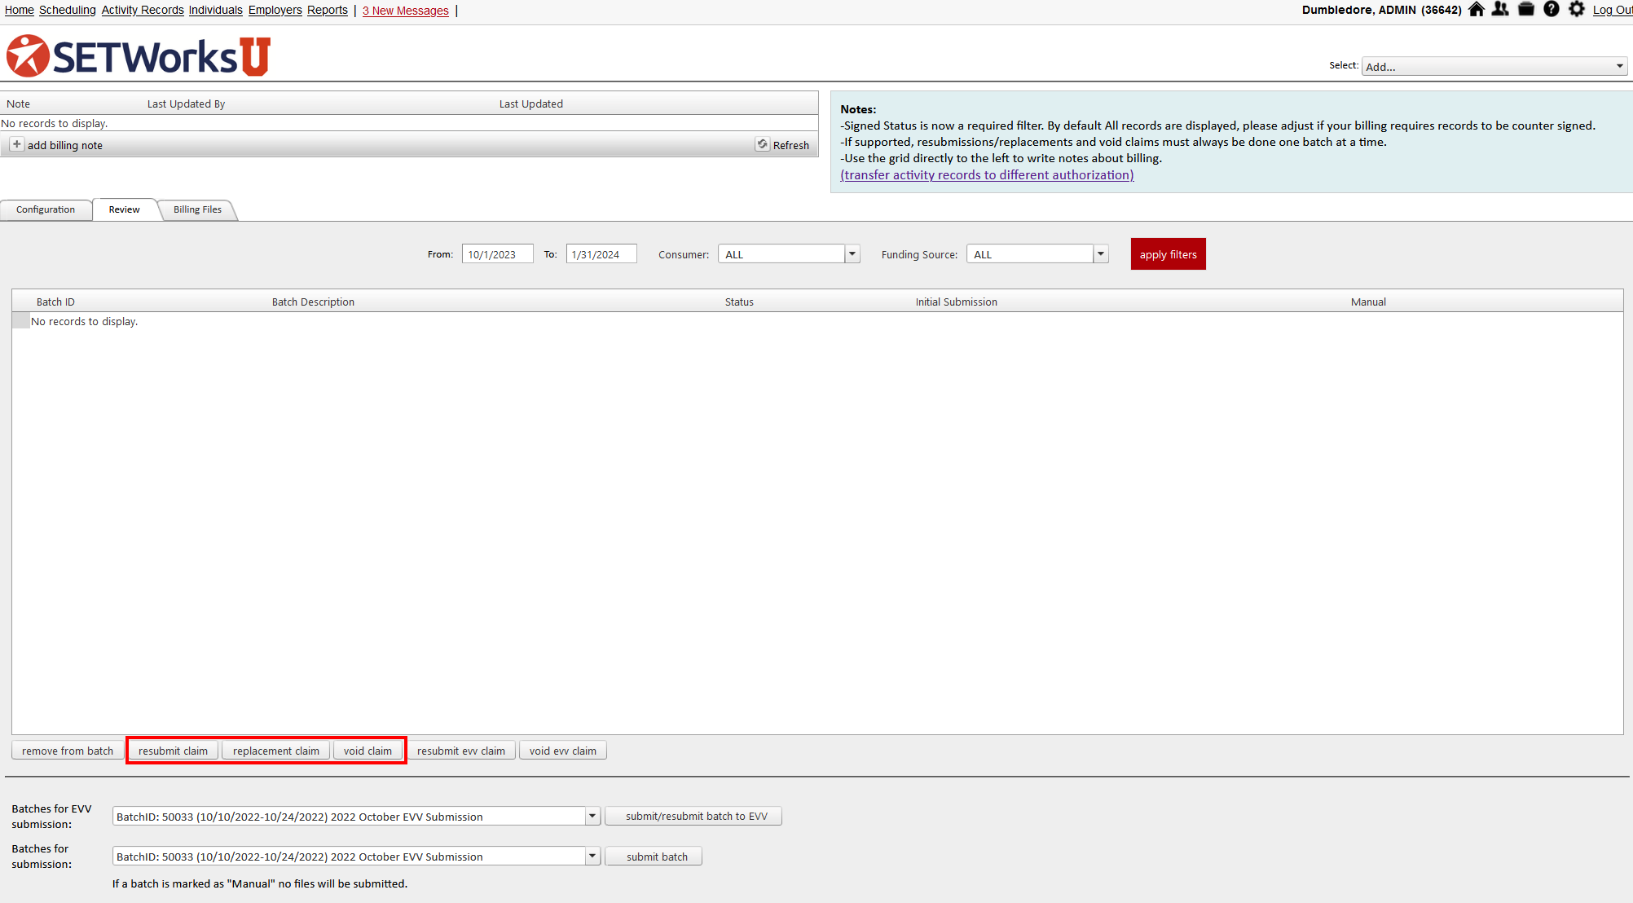1633x903 pixels.
Task: Click the apply filters button
Action: [x=1168, y=254]
